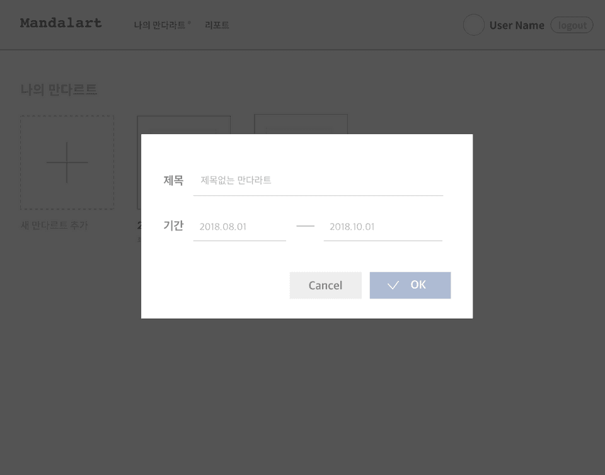Click the 제목 field label

(x=173, y=180)
